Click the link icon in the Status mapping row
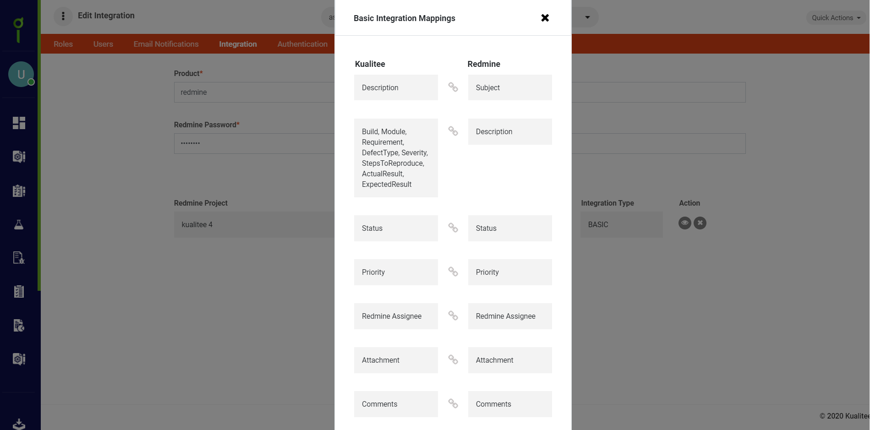The height and width of the screenshot is (430, 870). pos(453,228)
